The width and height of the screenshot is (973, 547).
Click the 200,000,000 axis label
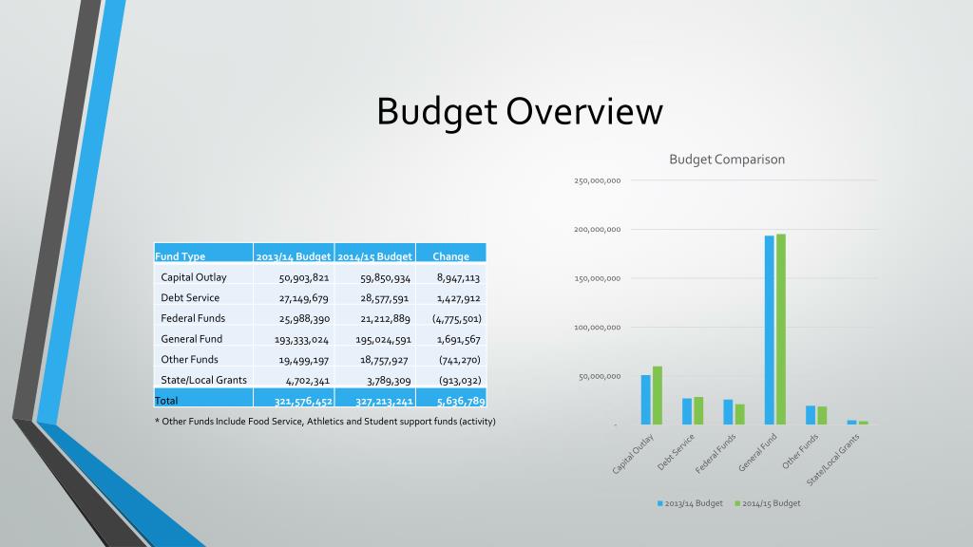coord(597,230)
